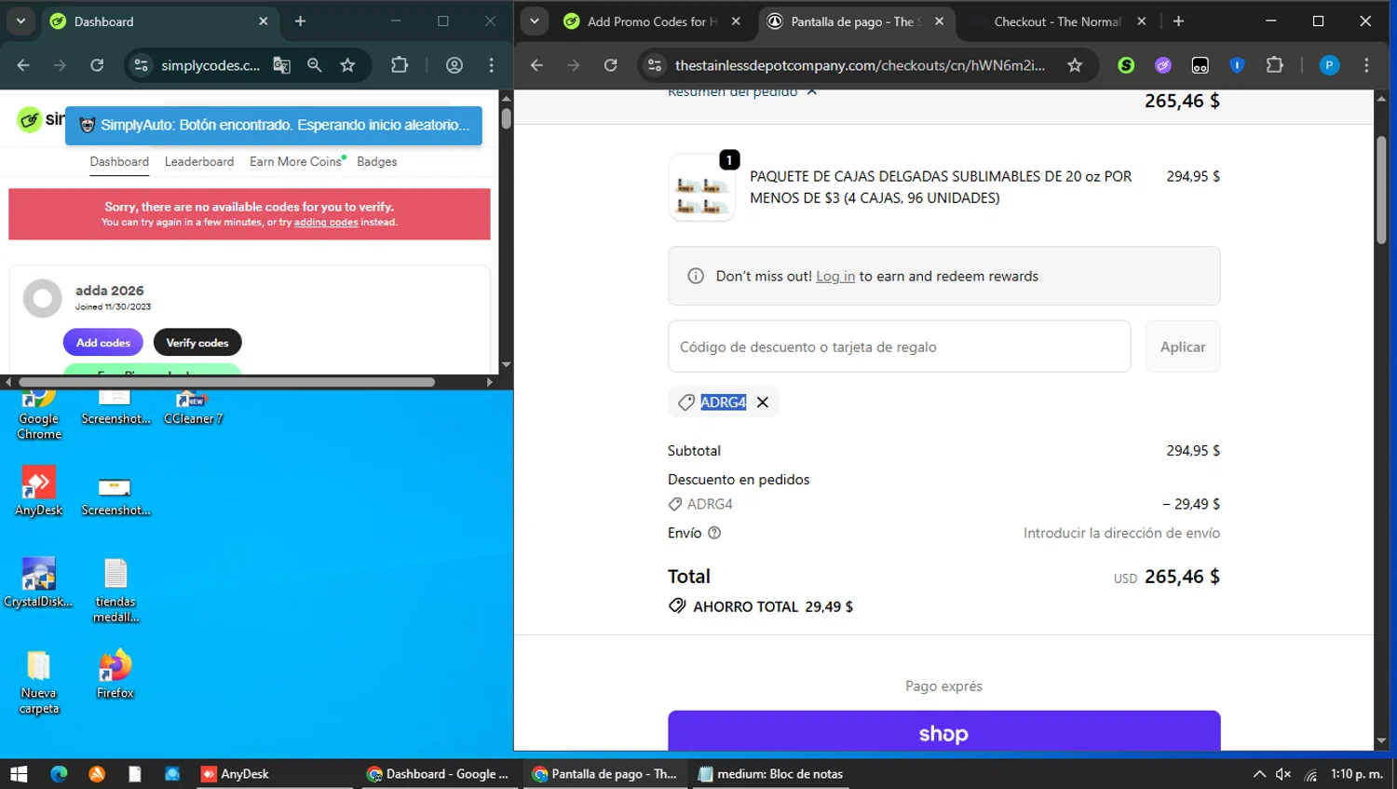1397x789 pixels.
Task: Reload the simplycodes Dashboard page
Action: 97,65
